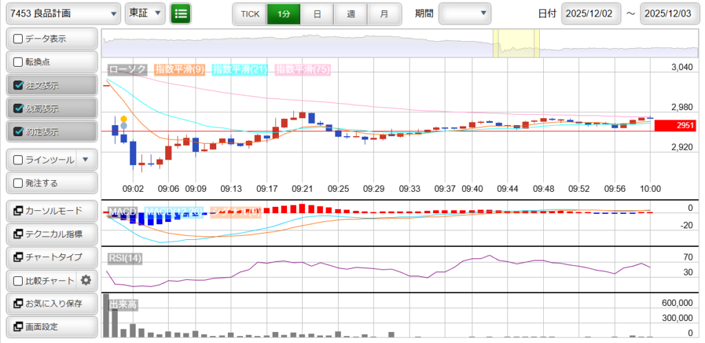
Task: Toggle the 転換点 checkbox
Action: coord(19,62)
